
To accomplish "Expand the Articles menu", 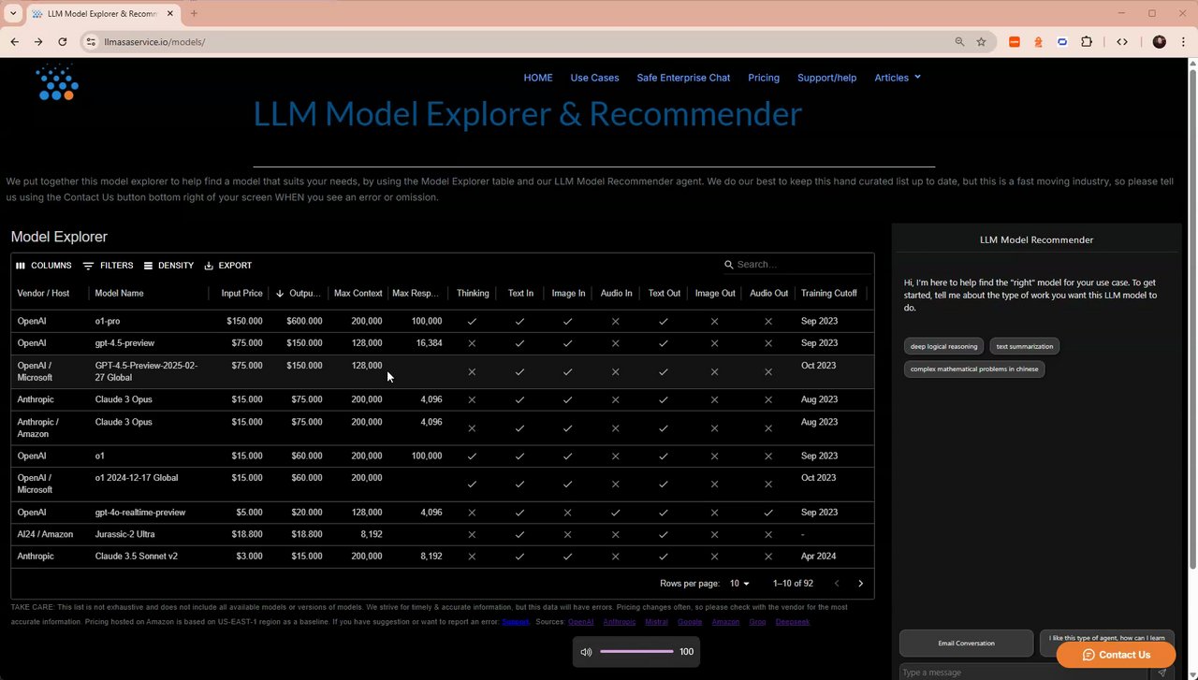I will point(898,78).
